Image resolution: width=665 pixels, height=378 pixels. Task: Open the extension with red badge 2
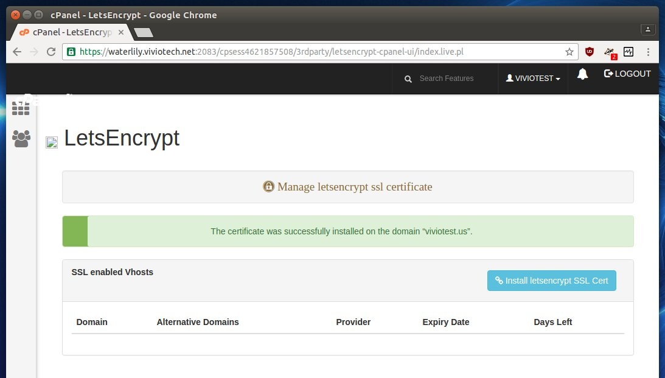click(x=609, y=53)
